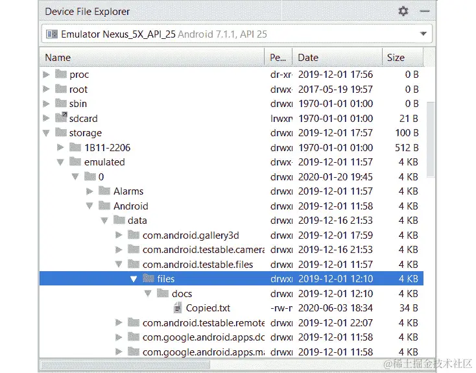Select the Copied.txt file name
Viewport: 476px width, 373px height.
point(208,308)
